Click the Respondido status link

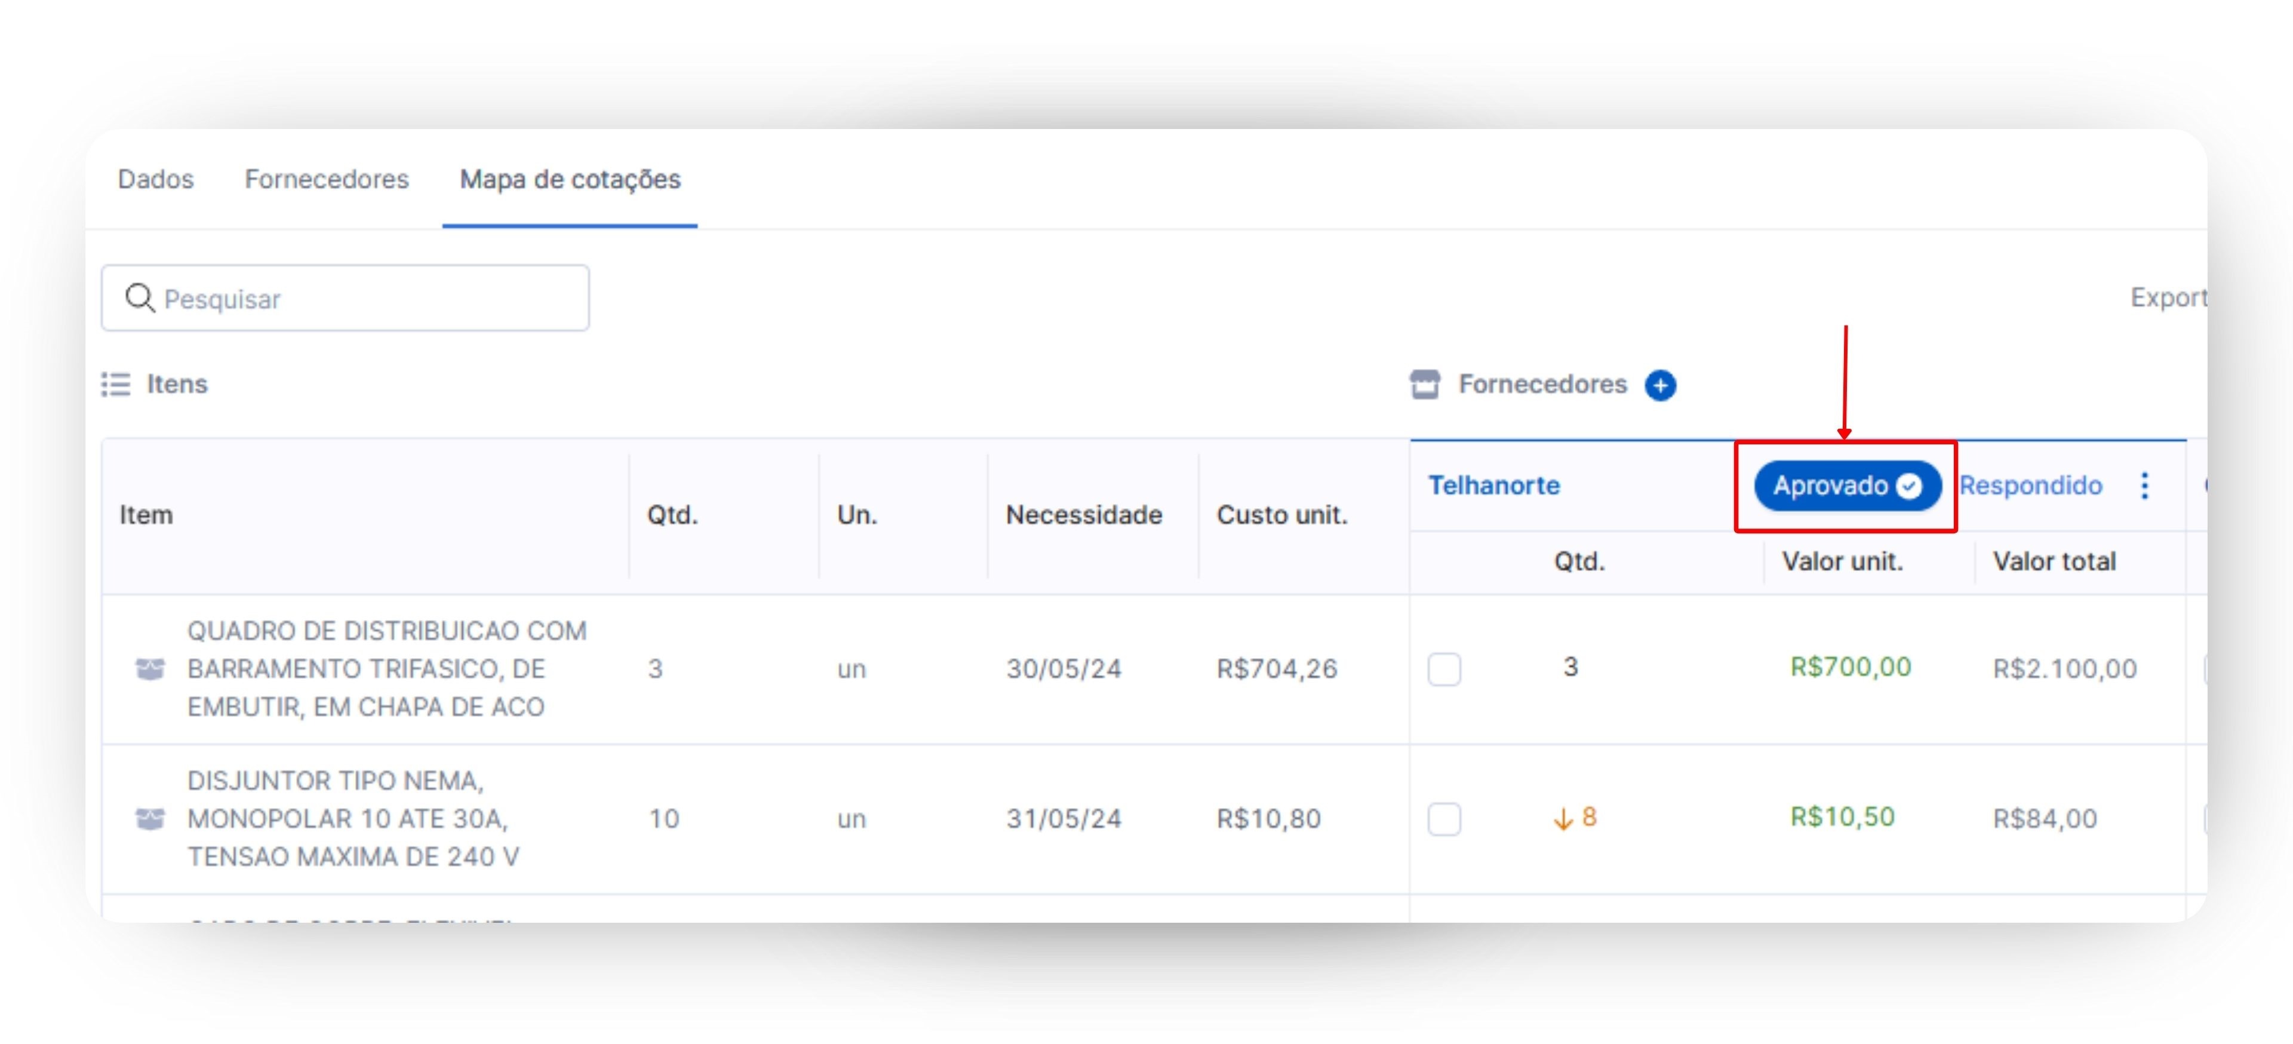[x=2030, y=486]
